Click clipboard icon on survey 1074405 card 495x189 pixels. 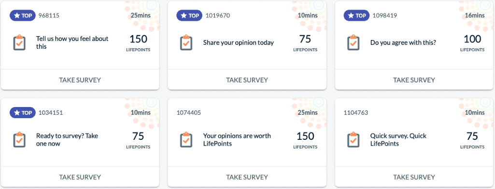[186, 140]
